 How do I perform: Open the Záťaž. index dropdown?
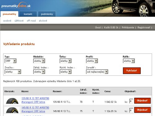click(x=39, y=72)
